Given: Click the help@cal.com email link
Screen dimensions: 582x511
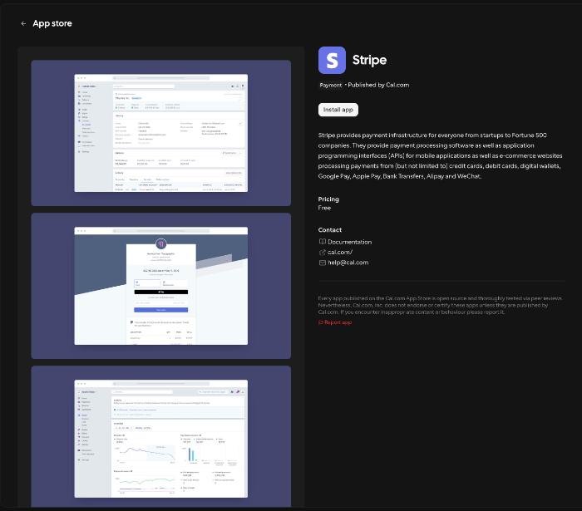Looking at the screenshot, I should 348,263.
